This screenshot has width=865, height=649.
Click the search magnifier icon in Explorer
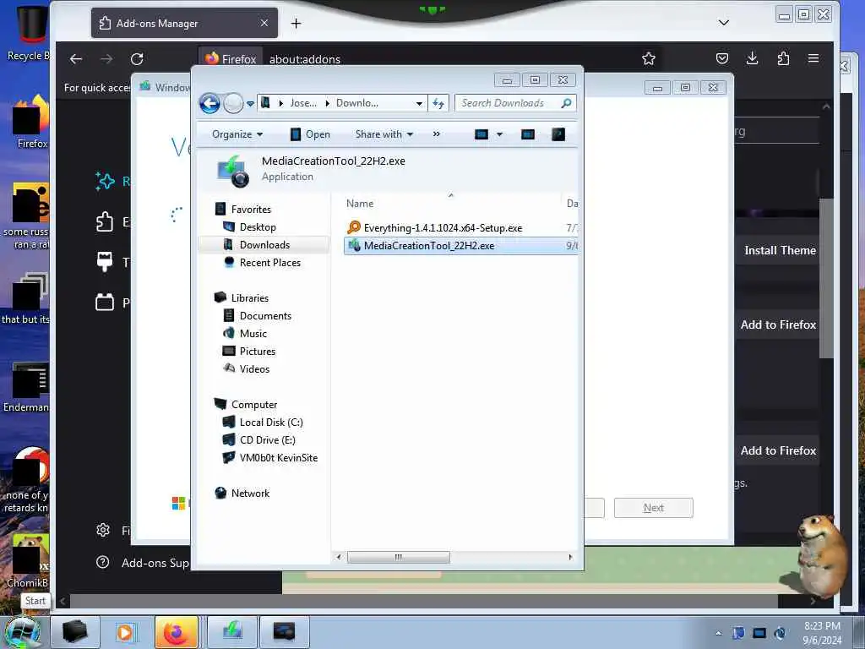click(x=566, y=103)
